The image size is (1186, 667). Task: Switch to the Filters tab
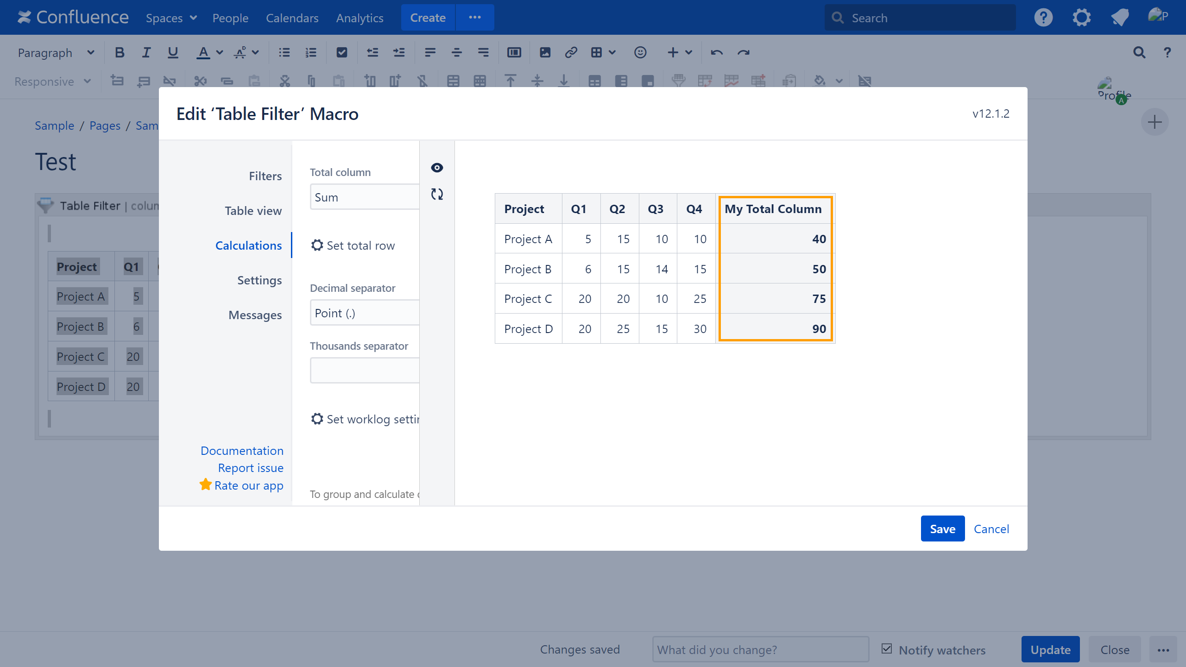265,176
